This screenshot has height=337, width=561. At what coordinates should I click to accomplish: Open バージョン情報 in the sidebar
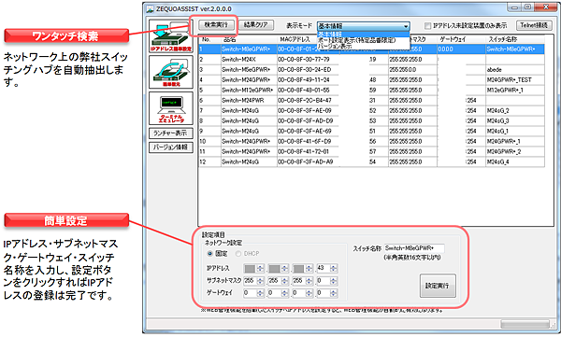pos(171,147)
